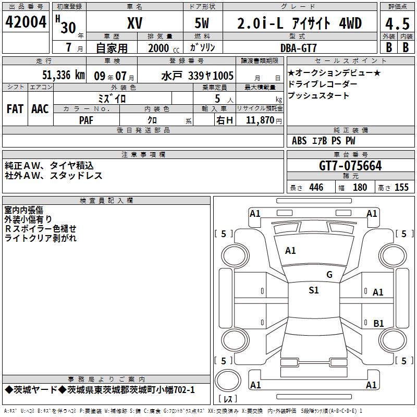This screenshot has height=417, width=417.
Task: Select the seating capacity 5 人
Action: (224, 99)
